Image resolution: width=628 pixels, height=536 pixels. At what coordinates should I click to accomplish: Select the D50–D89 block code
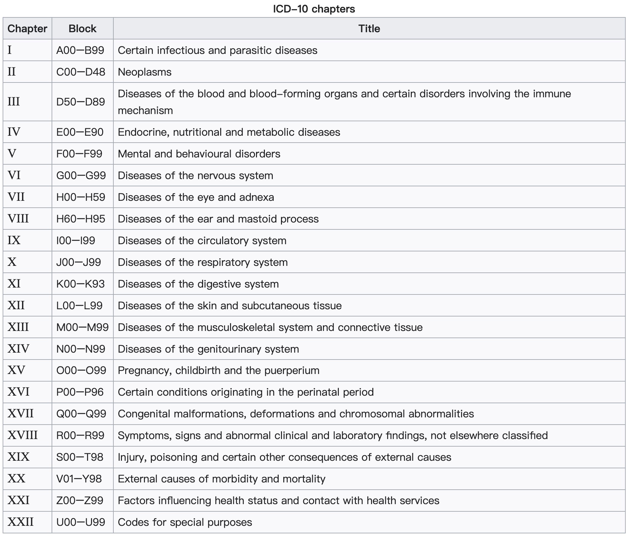click(81, 102)
